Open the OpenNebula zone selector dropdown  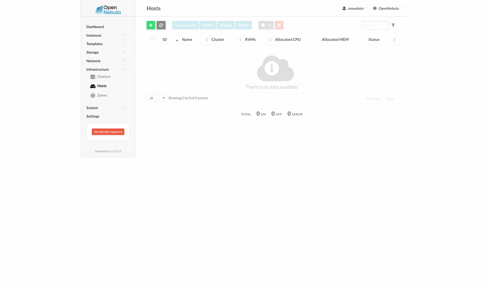[387, 8]
